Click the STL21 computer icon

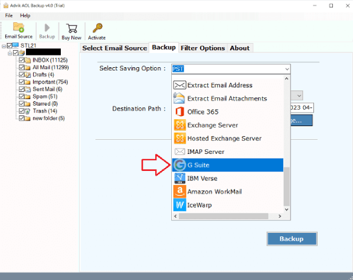point(15,45)
